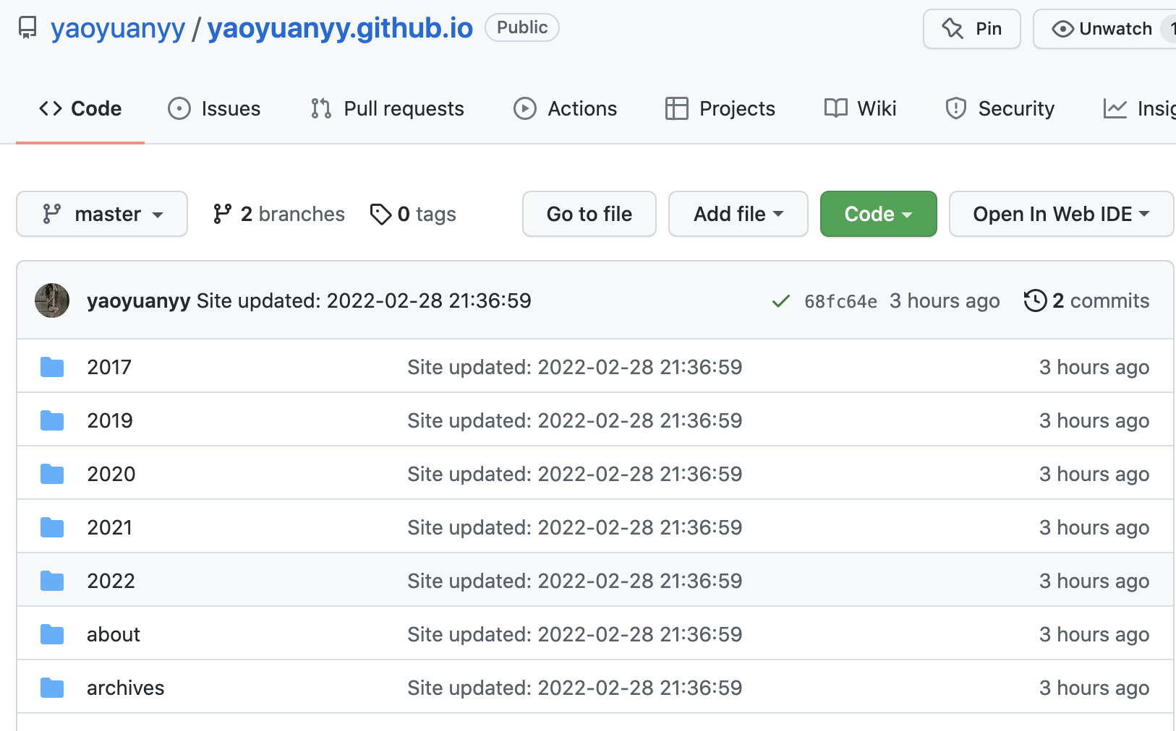Click '3 hours ago' in the archives row

coord(1094,688)
